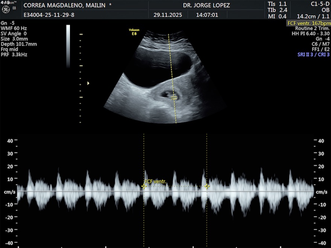The image size is (331, 248).
Task: Click the Routine 2 Trim. preset label
Action: (312, 28)
